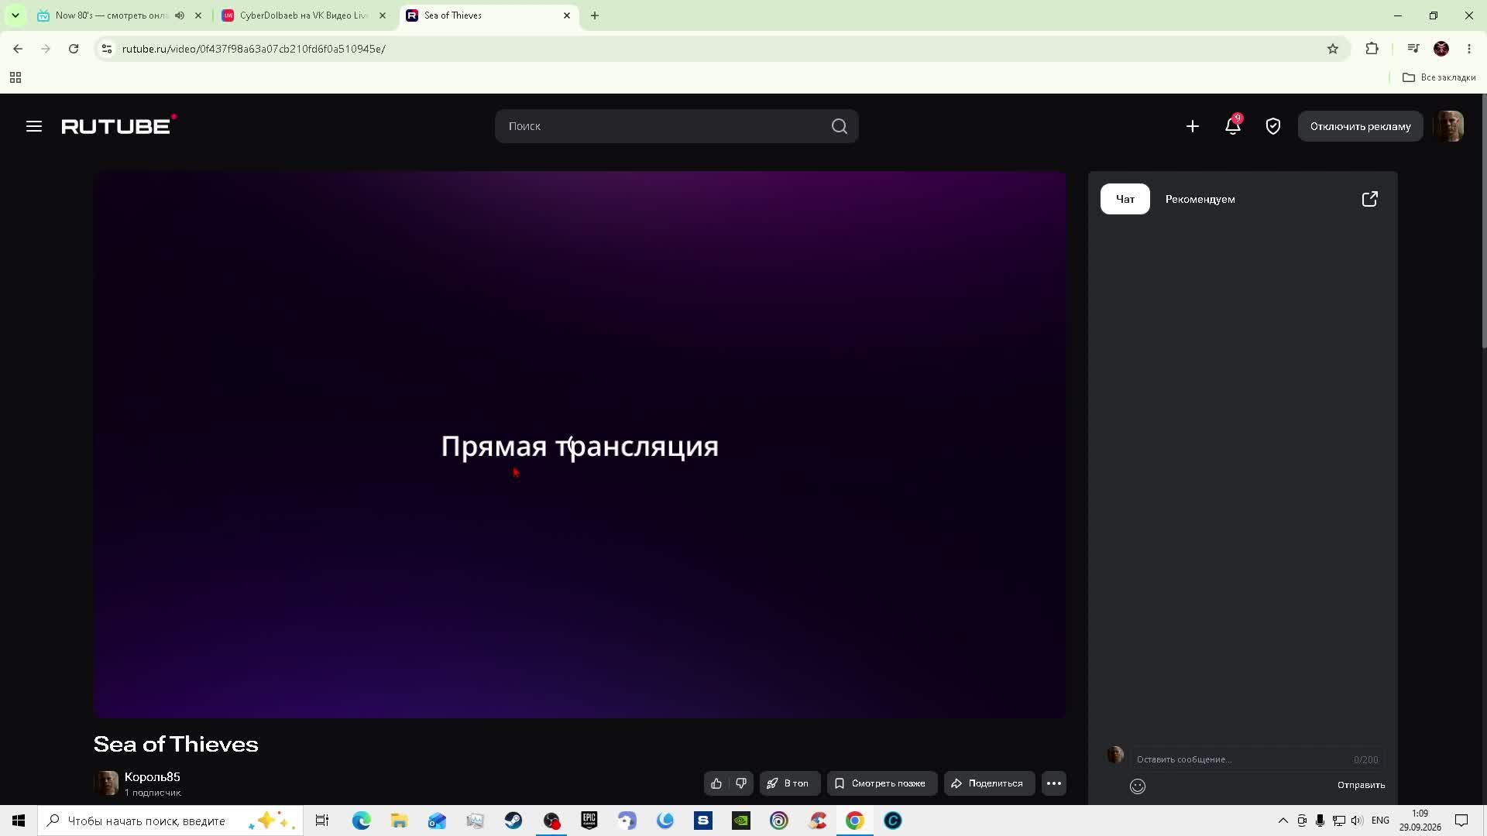Open the emoji picker in chat
This screenshot has width=1487, height=836.
tap(1138, 786)
